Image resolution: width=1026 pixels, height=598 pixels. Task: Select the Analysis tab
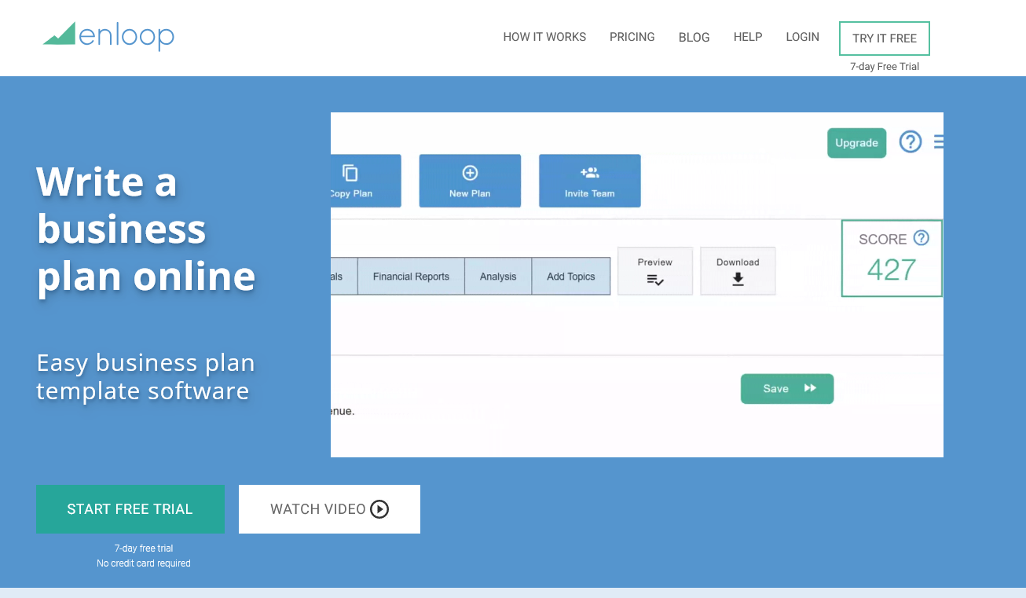pyautogui.click(x=498, y=277)
